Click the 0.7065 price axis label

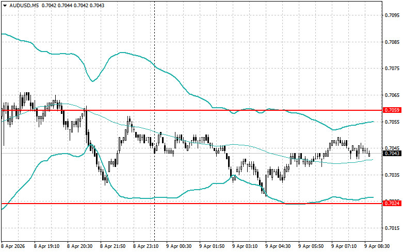click(x=392, y=95)
